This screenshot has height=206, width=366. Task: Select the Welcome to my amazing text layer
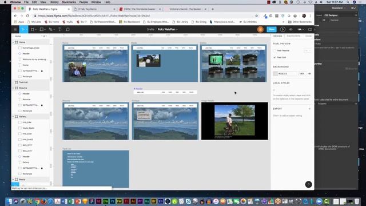tap(30, 60)
